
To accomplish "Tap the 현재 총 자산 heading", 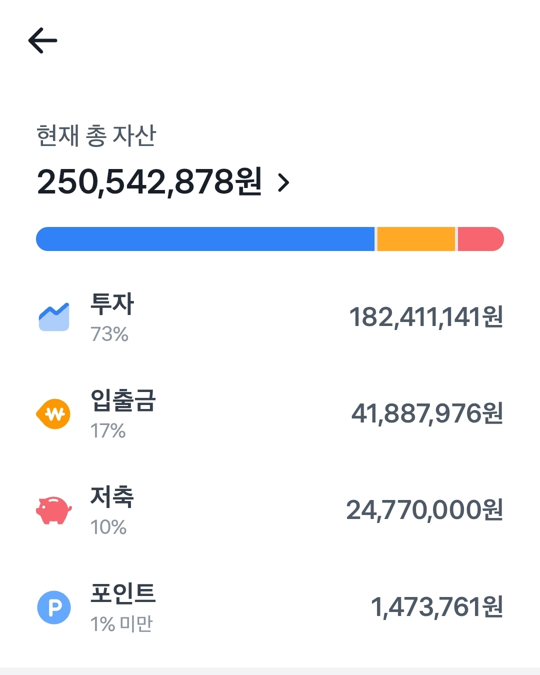I will tap(96, 136).
